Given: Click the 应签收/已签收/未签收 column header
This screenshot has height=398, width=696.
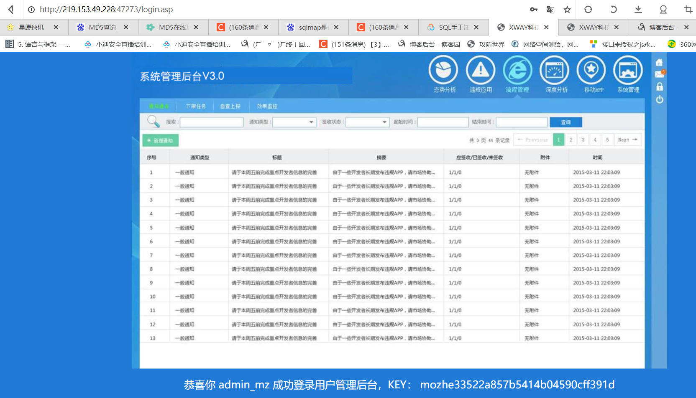Looking at the screenshot, I should point(479,157).
